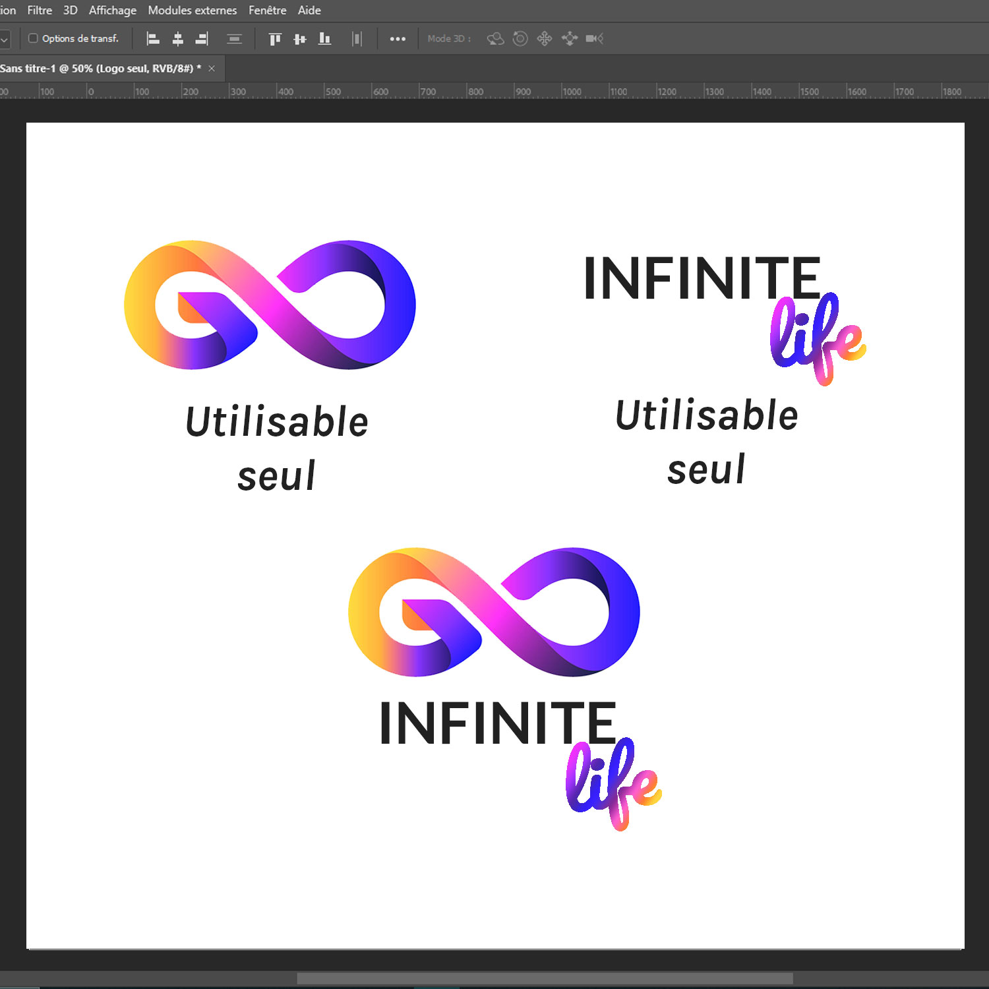Click align horizontal centers icon
Viewport: 989px width, 989px height.
(177, 39)
